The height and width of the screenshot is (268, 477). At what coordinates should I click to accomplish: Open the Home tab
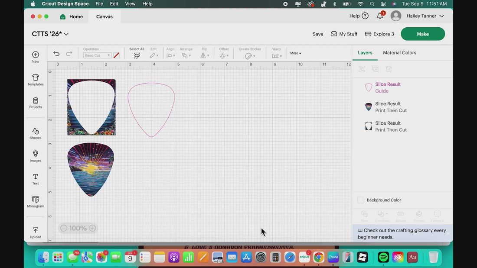[72, 16]
